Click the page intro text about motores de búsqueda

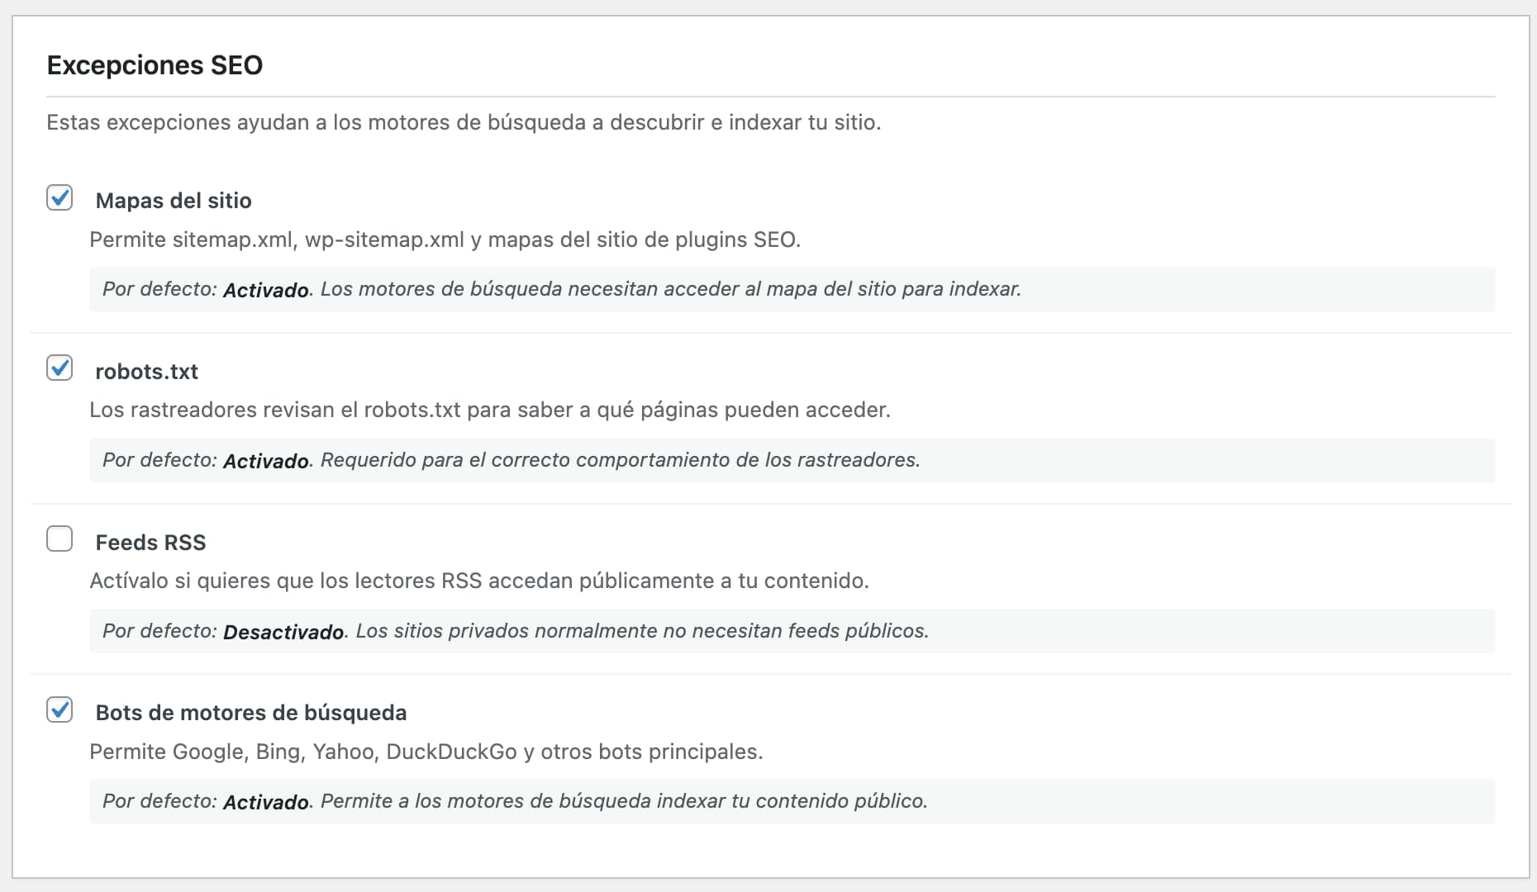coord(464,122)
